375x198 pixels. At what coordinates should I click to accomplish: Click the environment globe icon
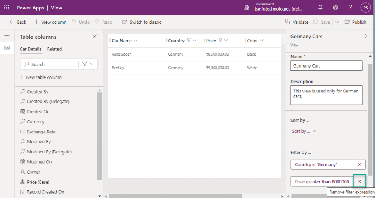pos(246,8)
